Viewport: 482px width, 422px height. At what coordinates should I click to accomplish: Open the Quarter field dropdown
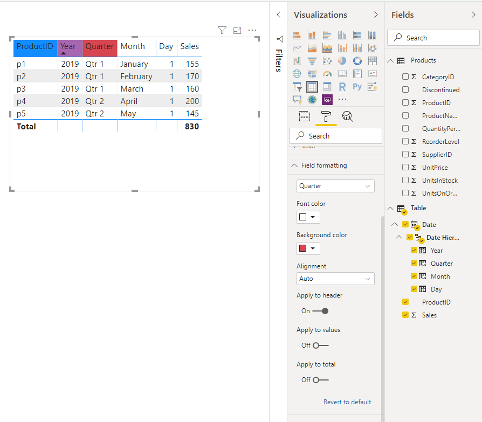click(x=335, y=186)
